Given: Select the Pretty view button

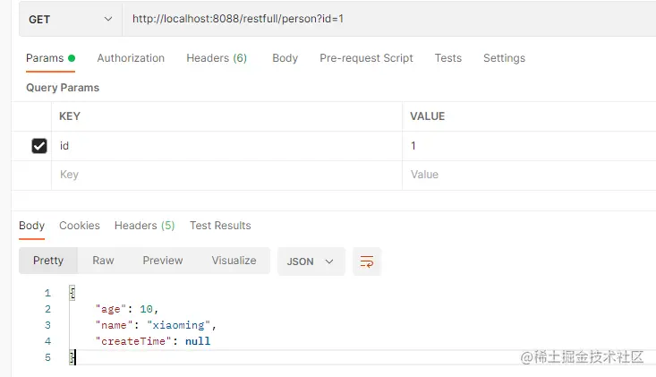Looking at the screenshot, I should click(48, 261).
